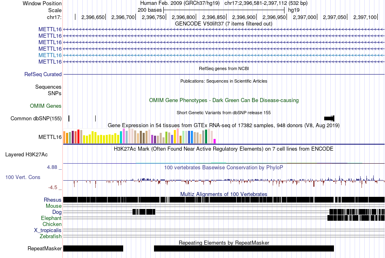385x258 pixels.
Task: Click the thick black dbSNP variant on the right
Action: tap(329, 119)
